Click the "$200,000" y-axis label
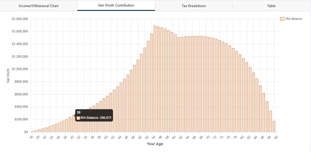This screenshot has height=152, width=311. [21, 119]
